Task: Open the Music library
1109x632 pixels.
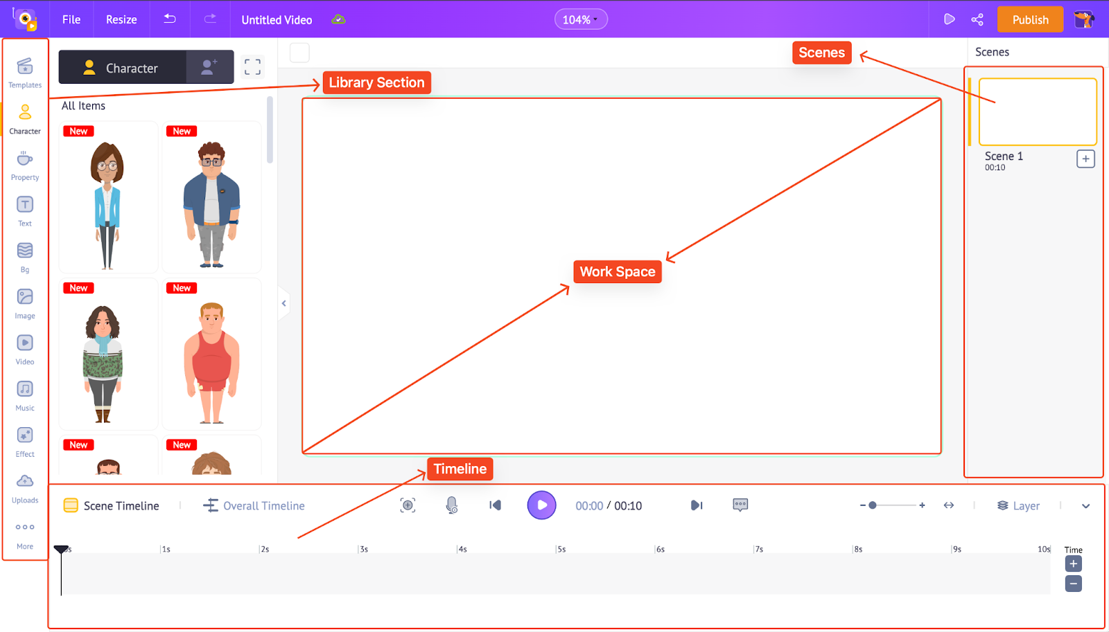Action: coord(25,395)
